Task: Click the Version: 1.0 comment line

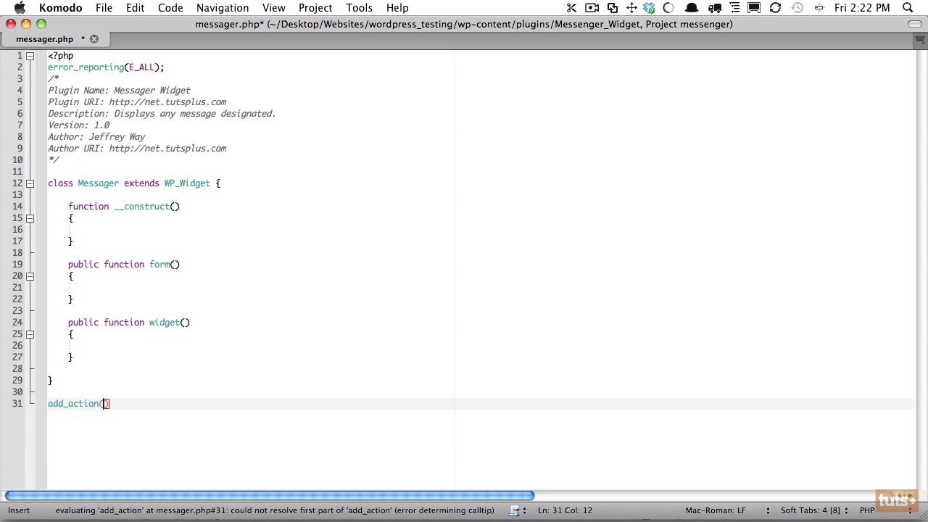Action: 78,125
